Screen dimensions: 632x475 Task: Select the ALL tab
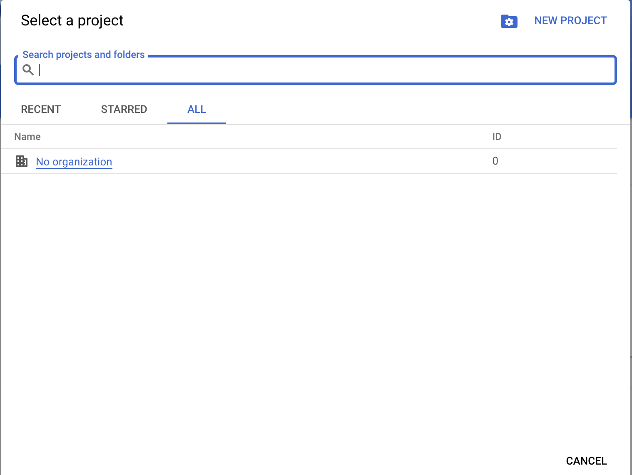[196, 109]
